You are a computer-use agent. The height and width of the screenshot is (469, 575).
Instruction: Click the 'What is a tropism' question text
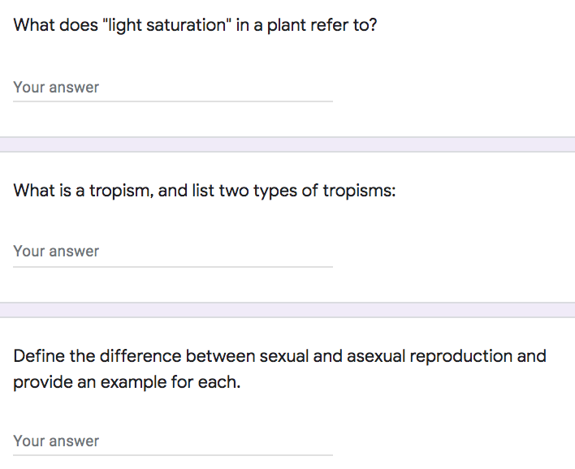[203, 191]
